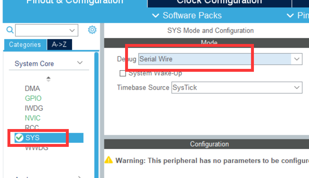Select GPIO in System Core list
This screenshot has height=178, width=309.
[33, 98]
